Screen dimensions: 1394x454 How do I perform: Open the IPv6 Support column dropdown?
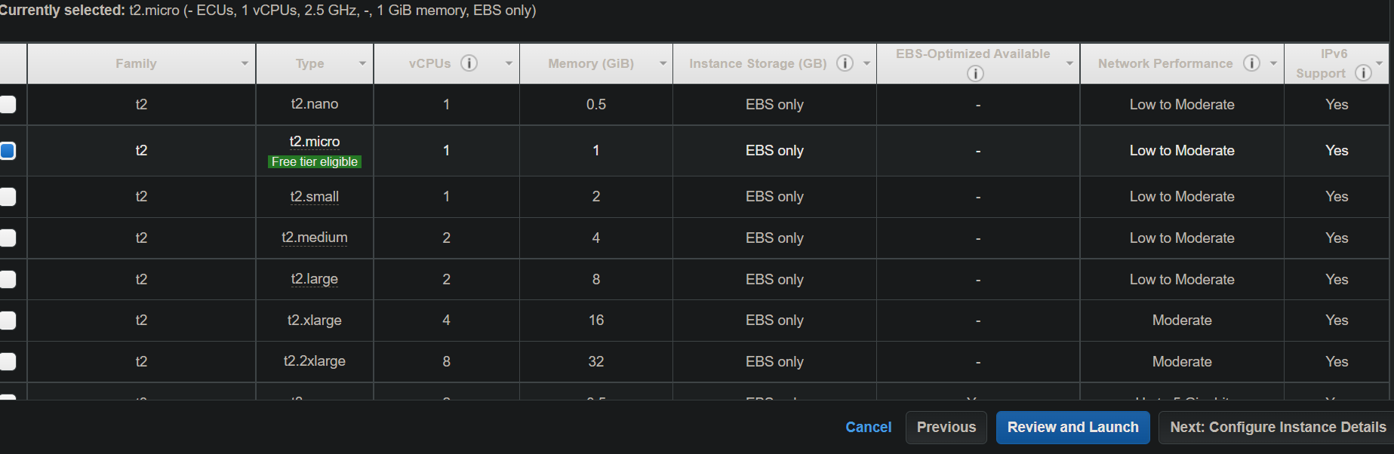1380,63
